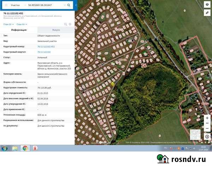212x169 pixels.
Task: Expand the План ЗУ link
Action: [x=8, y=24]
